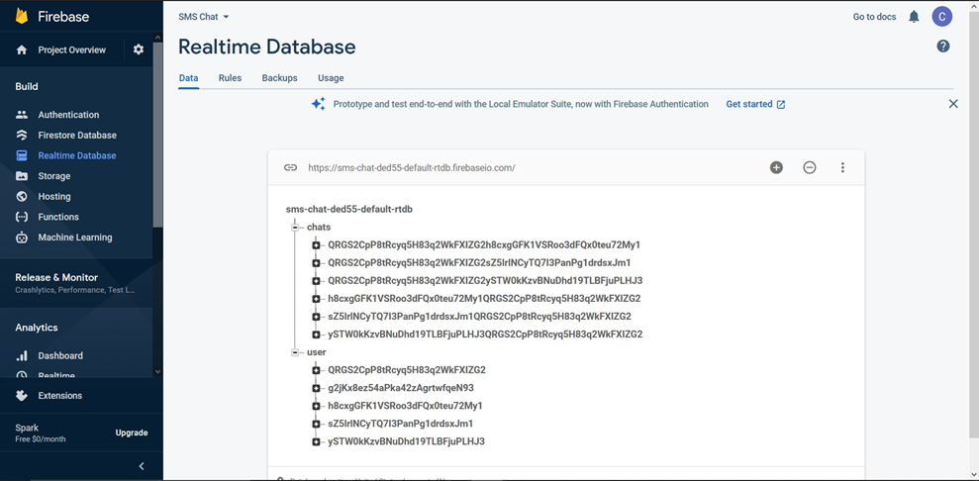Screen dimensions: 979x481
Task: Click the help question mark icon
Action: pos(943,47)
